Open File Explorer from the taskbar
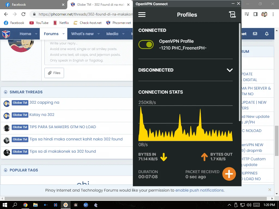 coord(35,205)
